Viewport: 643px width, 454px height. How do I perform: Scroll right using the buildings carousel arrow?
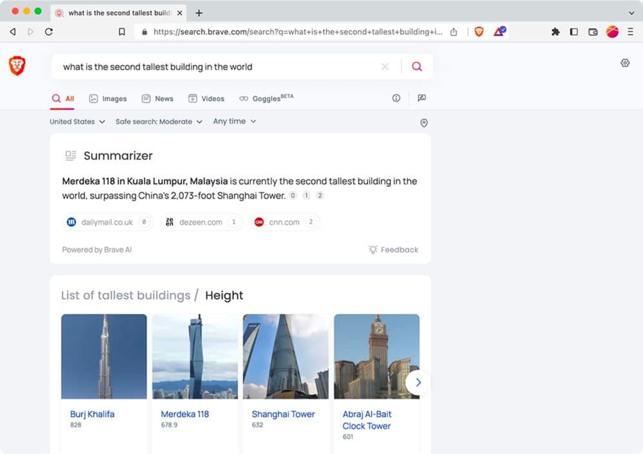418,383
